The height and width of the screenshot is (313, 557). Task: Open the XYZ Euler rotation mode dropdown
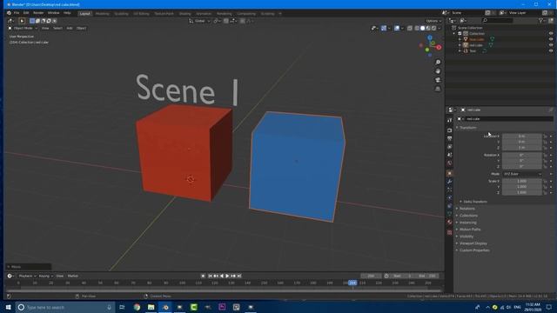[522, 174]
